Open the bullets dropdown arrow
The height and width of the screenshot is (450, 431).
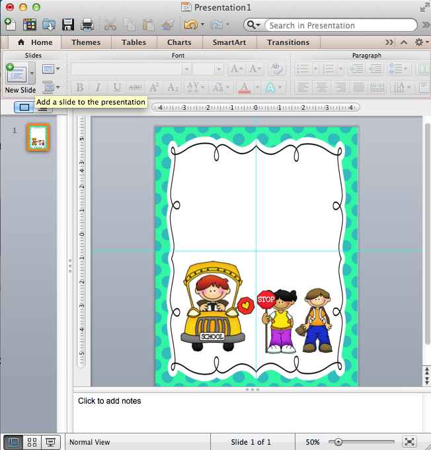(x=315, y=69)
